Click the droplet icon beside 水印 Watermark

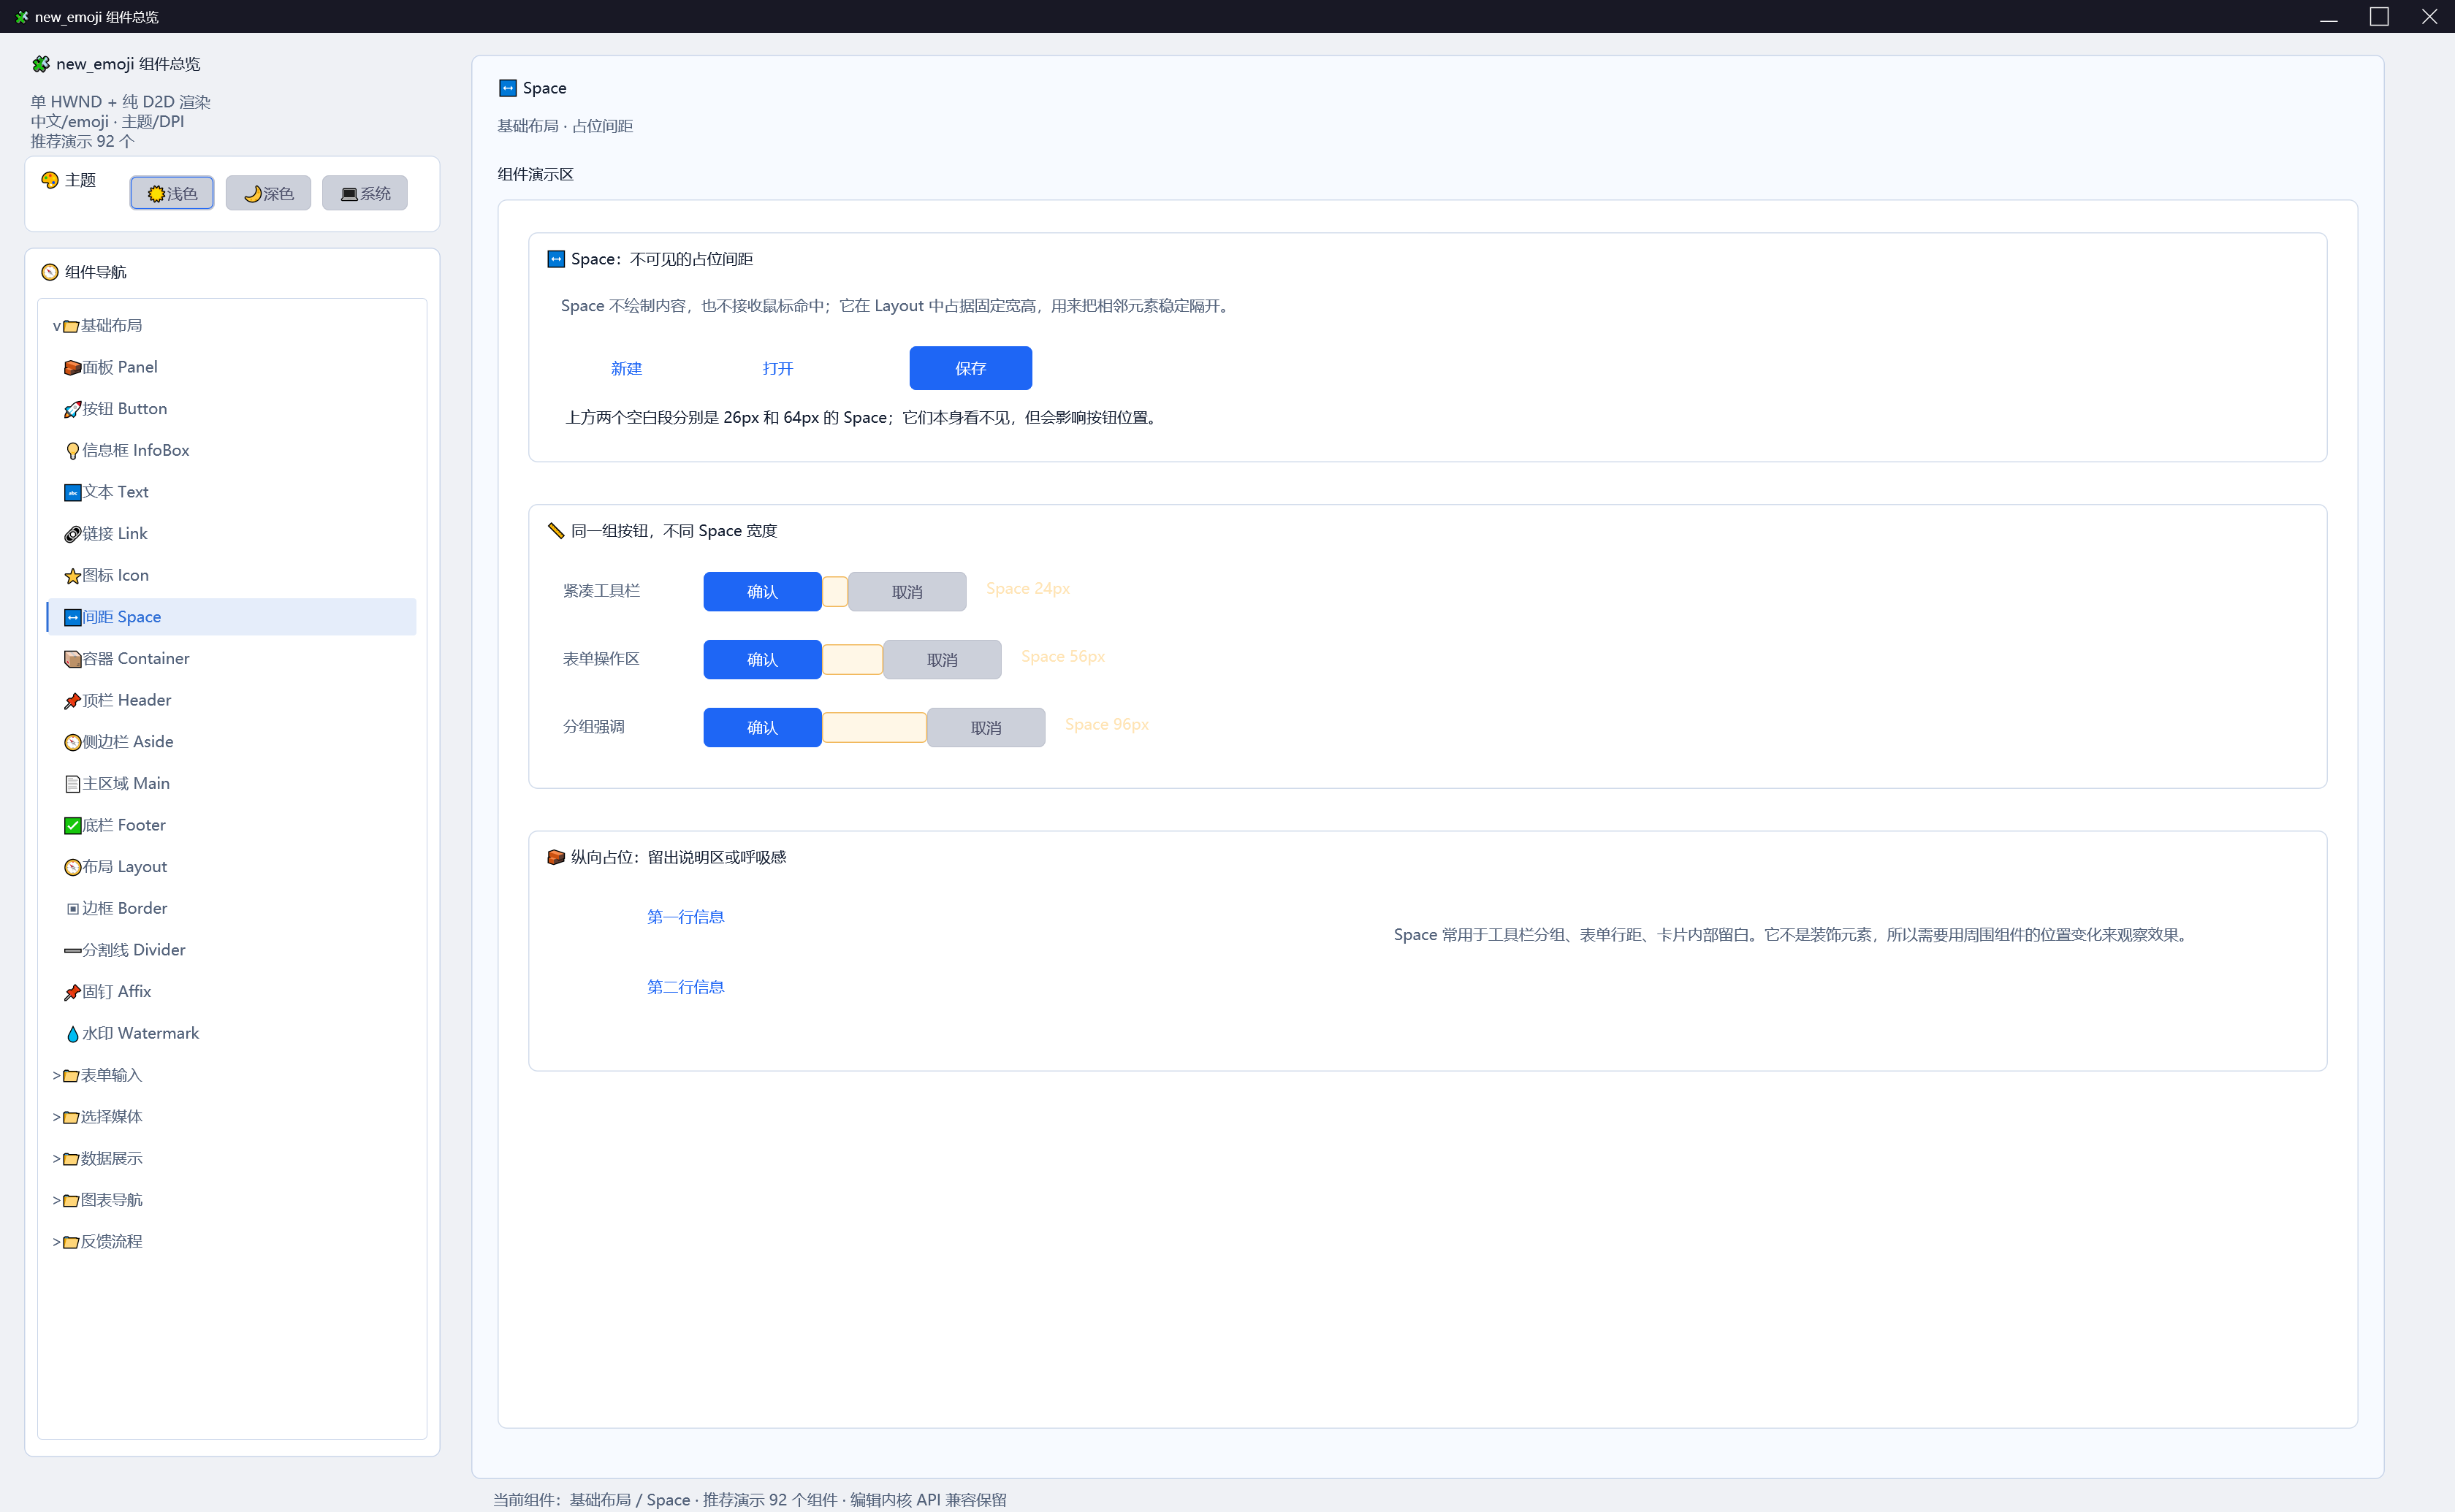click(x=72, y=1034)
